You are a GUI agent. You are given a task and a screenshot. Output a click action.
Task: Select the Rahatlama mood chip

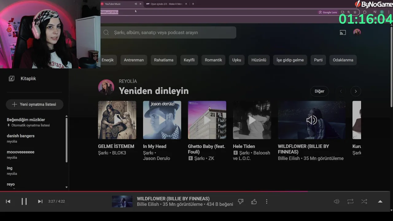point(164,60)
